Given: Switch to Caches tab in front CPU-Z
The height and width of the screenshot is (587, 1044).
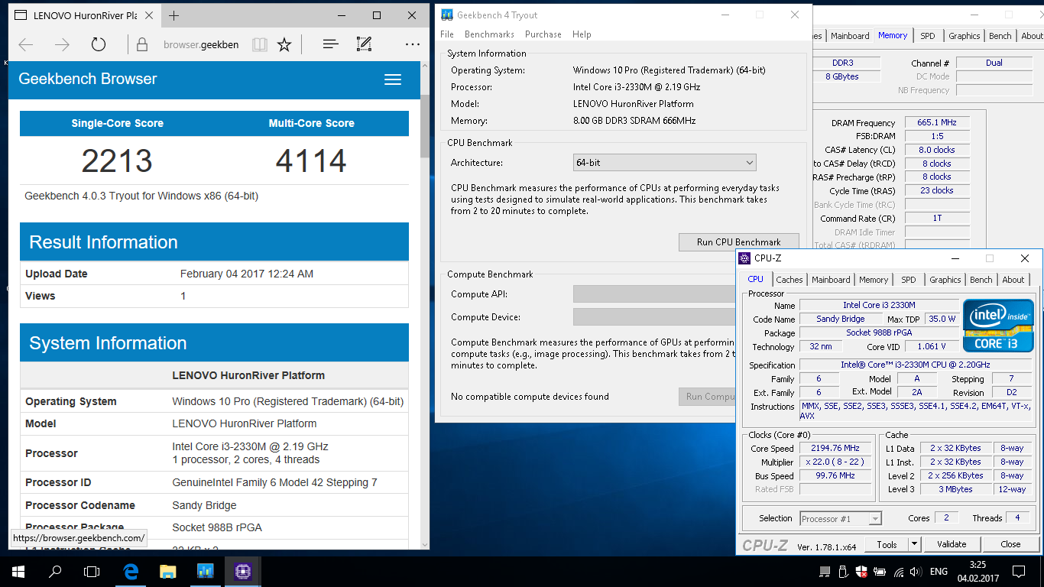Looking at the screenshot, I should click(x=789, y=280).
